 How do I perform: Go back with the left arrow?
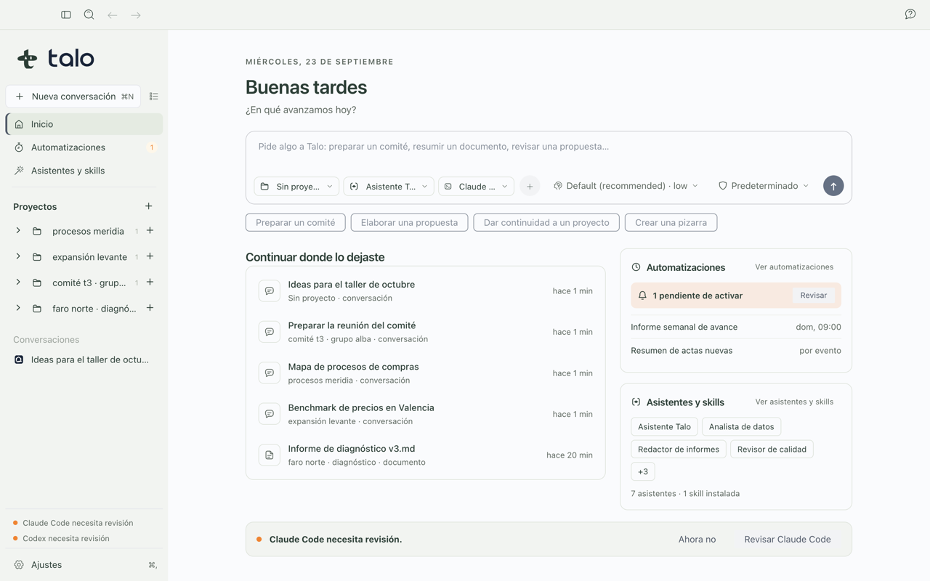tap(113, 15)
